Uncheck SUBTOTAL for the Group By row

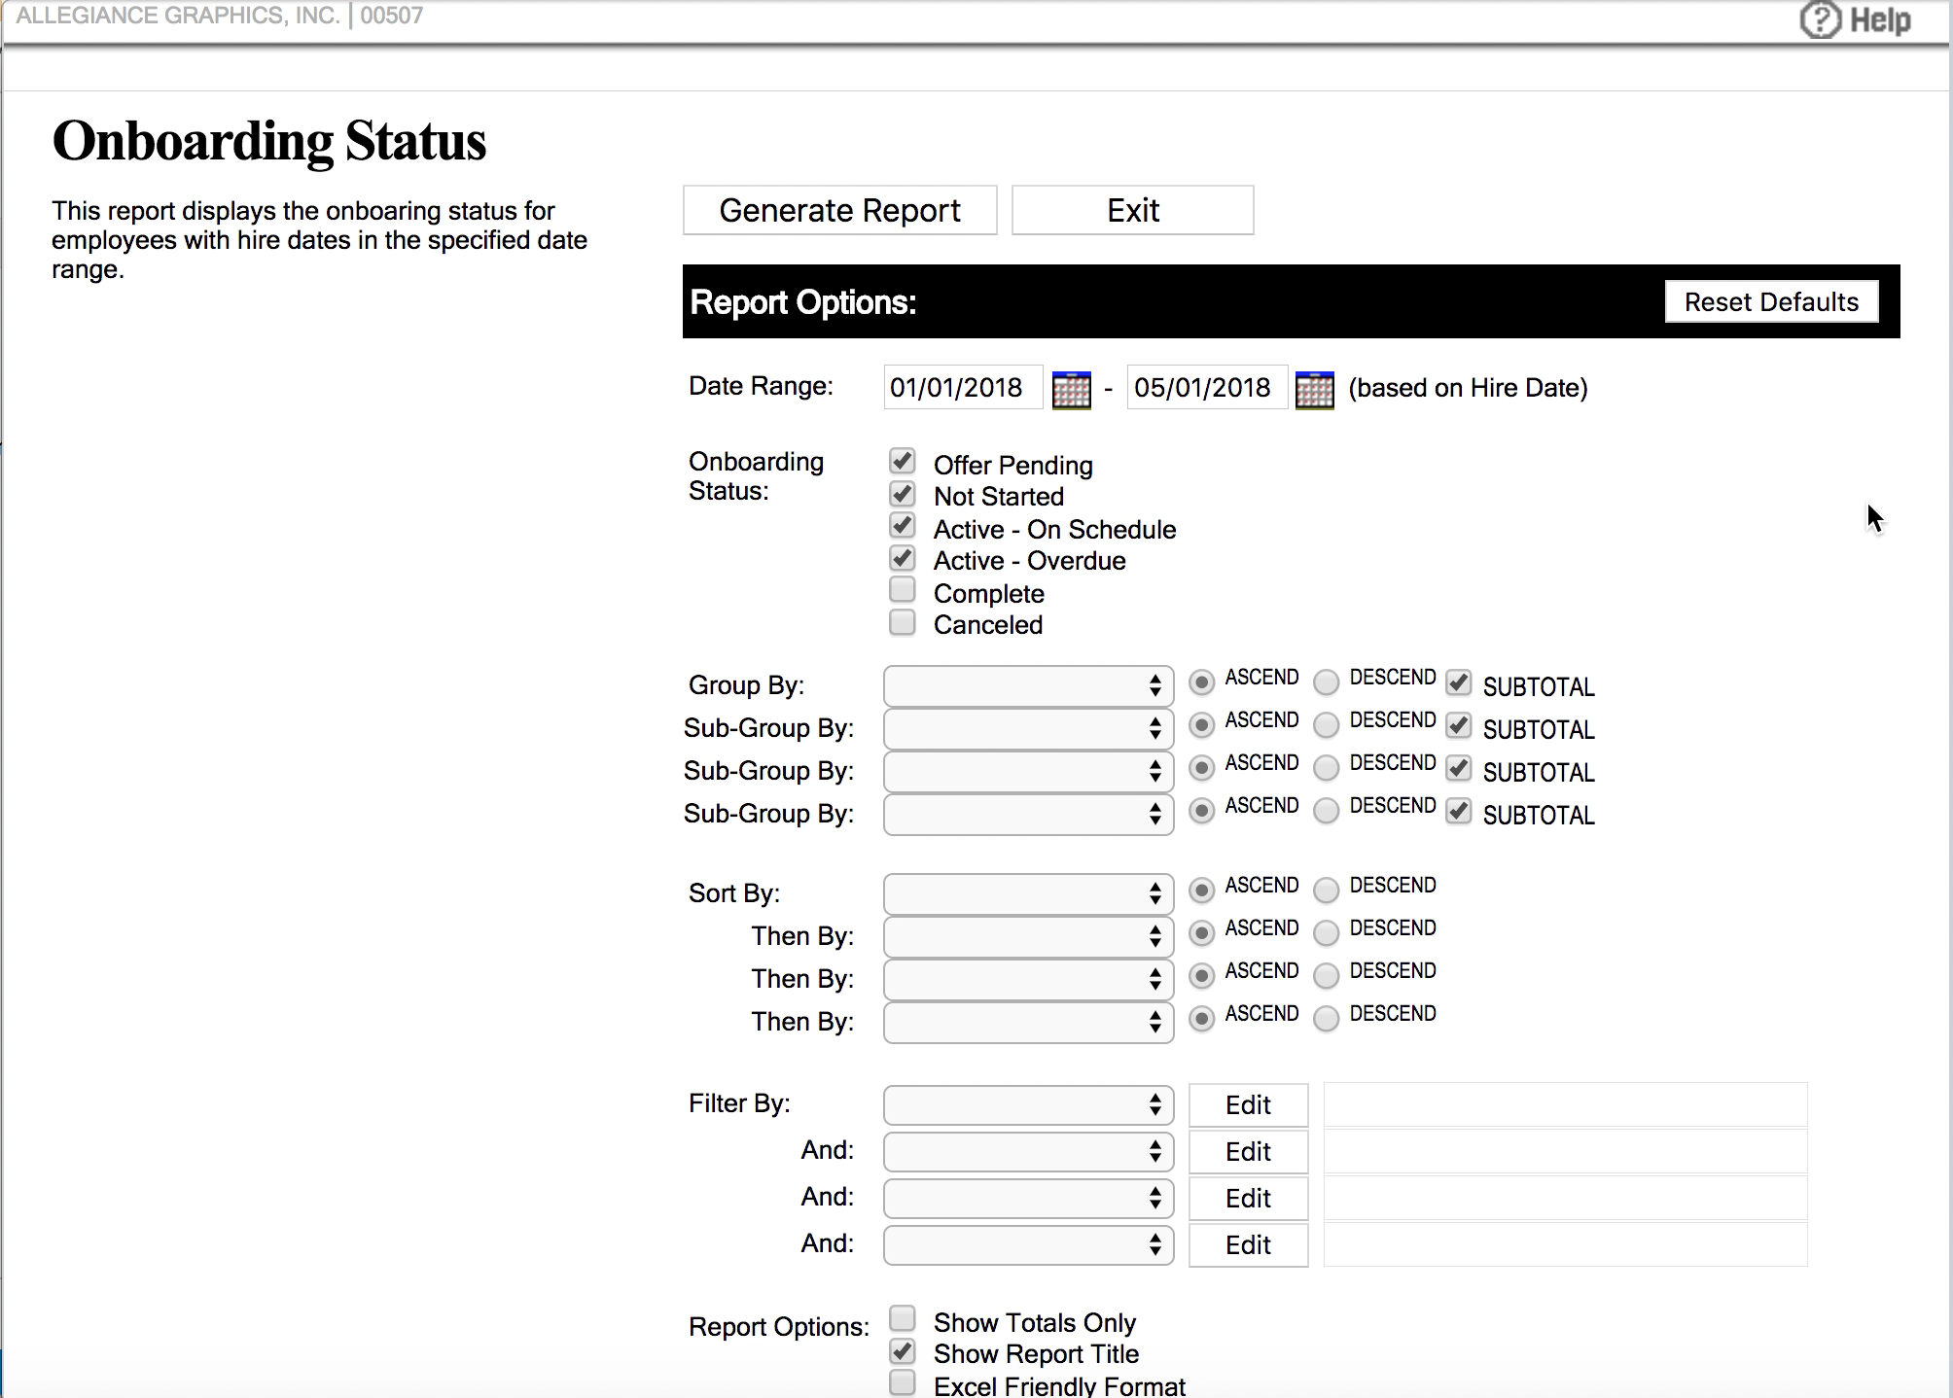[x=1458, y=682]
